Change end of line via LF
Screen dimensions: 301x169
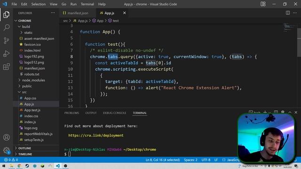[x=216, y=160]
